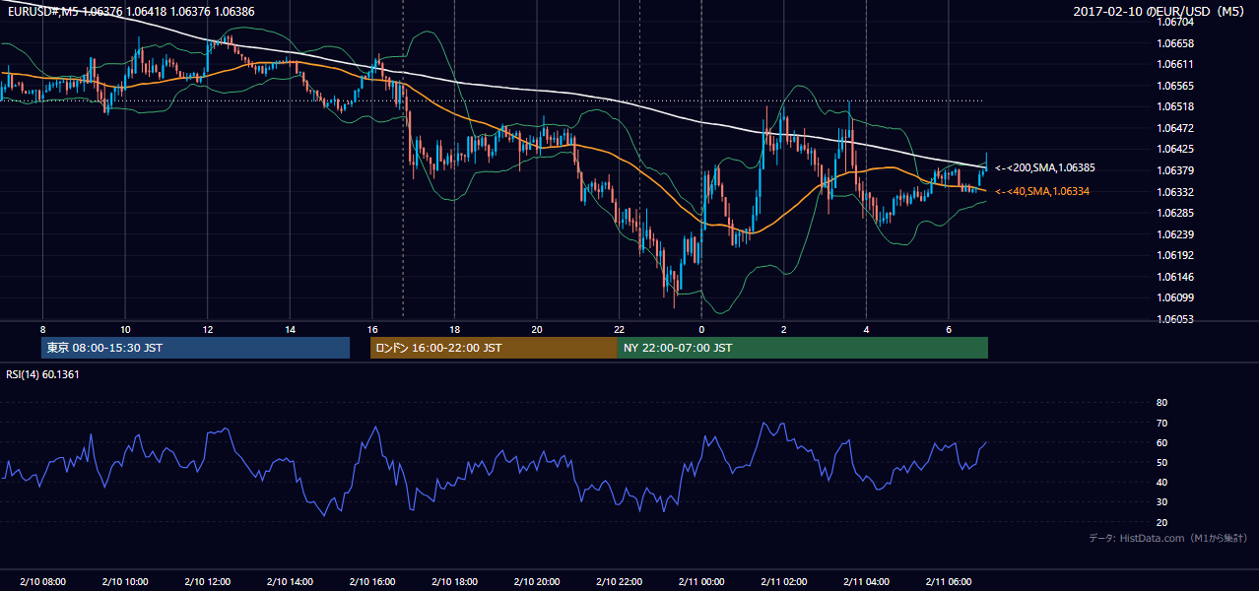Image resolution: width=1259 pixels, height=591 pixels.
Task: Click the RSI 60 level label
Action: coord(1161,442)
